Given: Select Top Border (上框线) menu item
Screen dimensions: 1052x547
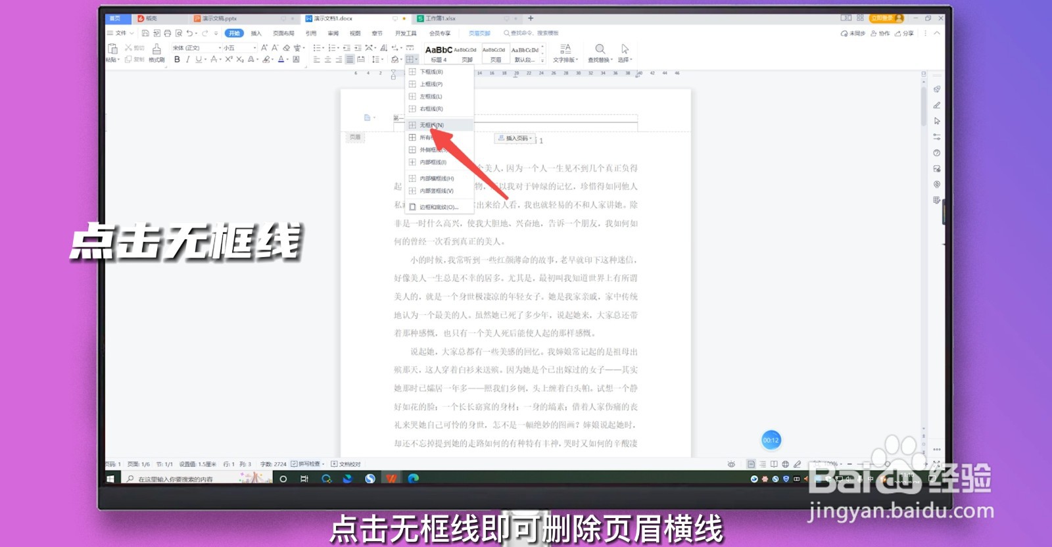Looking at the screenshot, I should pyautogui.click(x=439, y=84).
